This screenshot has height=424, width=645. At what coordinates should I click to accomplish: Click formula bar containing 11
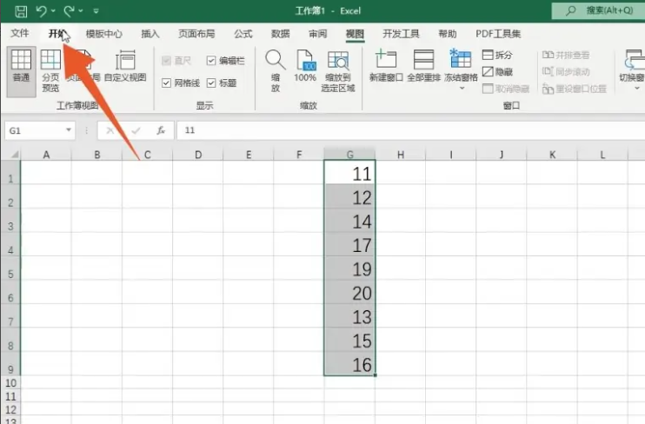point(411,130)
